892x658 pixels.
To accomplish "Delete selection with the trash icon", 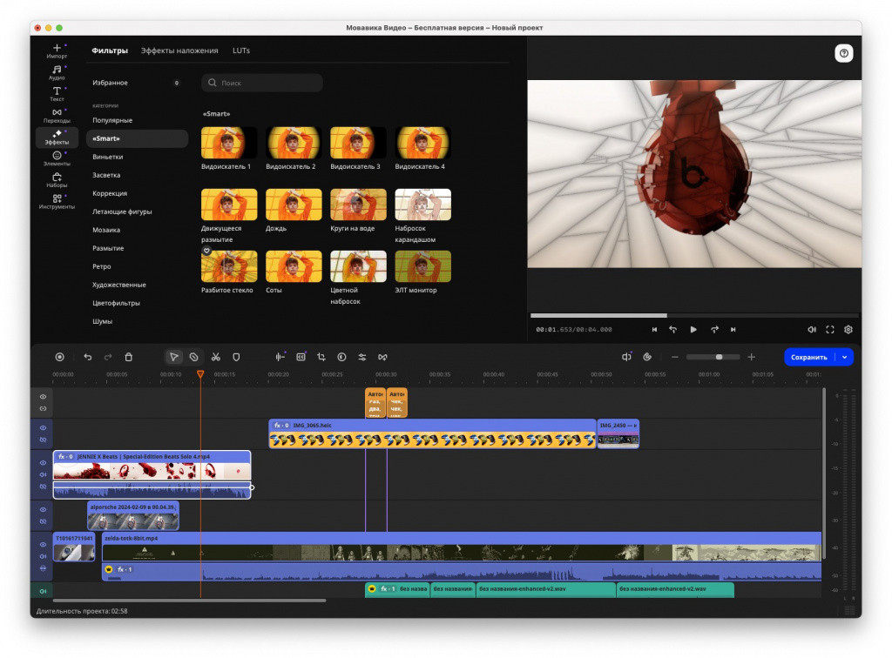I will pos(129,357).
